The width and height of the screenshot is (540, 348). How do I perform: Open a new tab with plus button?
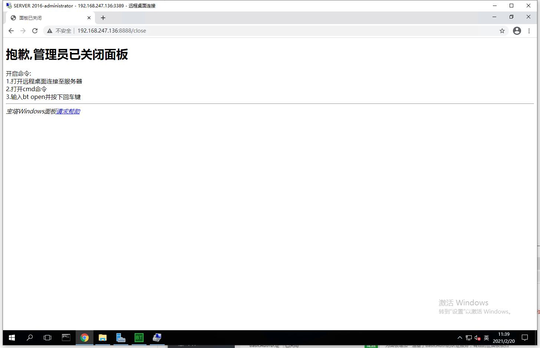[103, 18]
